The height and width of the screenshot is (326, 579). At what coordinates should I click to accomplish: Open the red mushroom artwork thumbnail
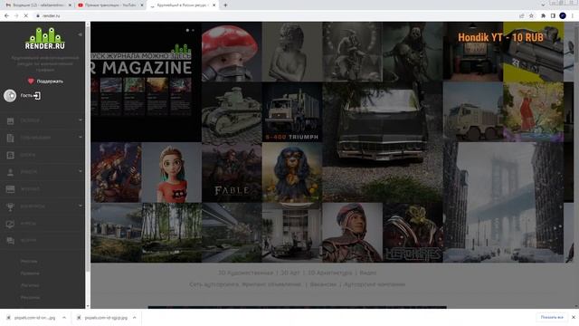point(232,52)
